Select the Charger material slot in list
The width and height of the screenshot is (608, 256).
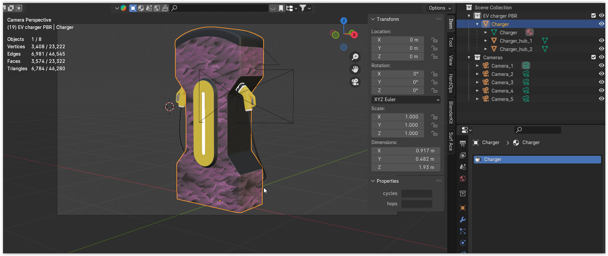point(537,159)
